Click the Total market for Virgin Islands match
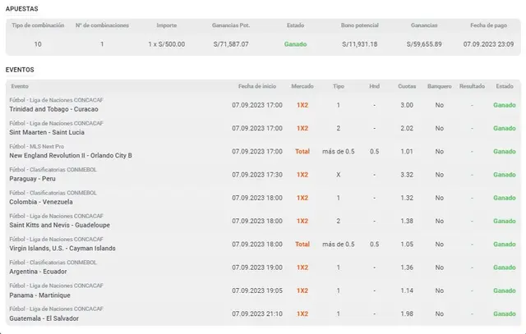 coord(302,244)
